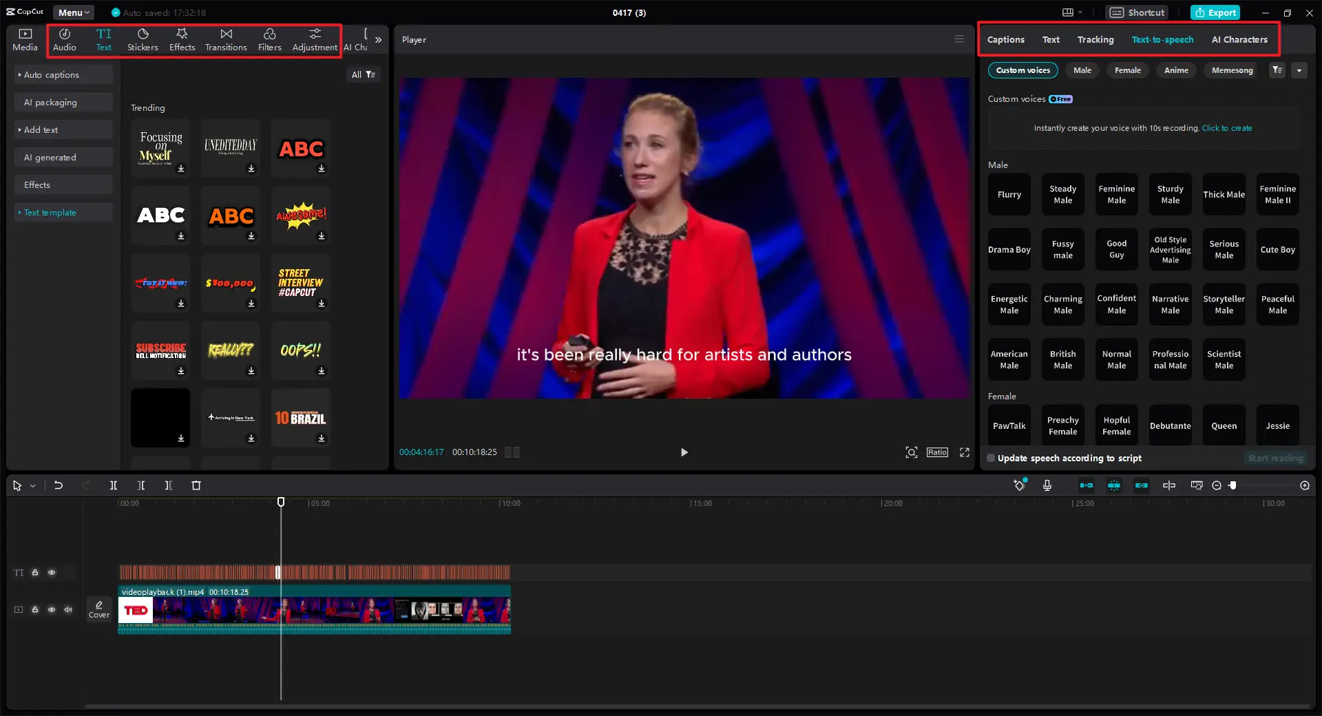
Task: Hide the text track with eye icon
Action: coord(52,572)
